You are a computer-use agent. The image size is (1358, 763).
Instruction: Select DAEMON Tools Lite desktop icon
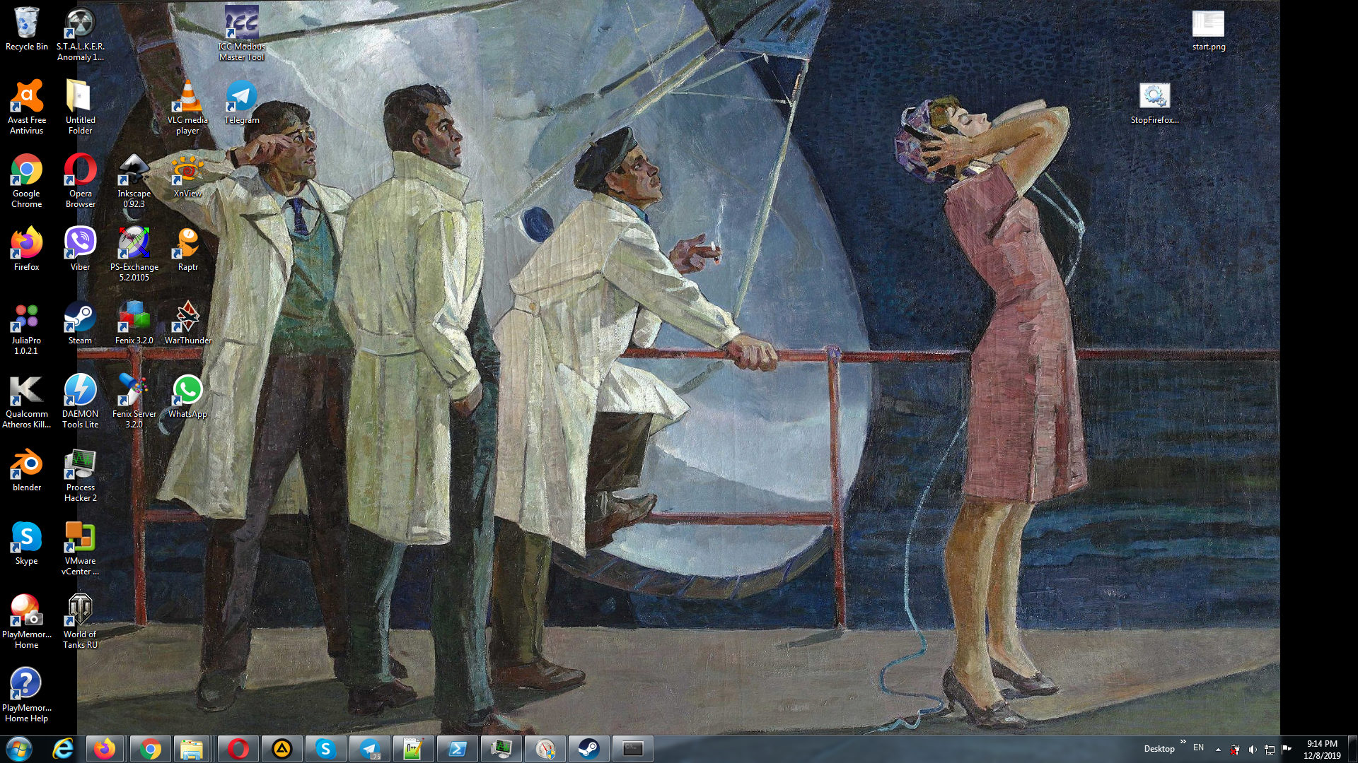[80, 402]
